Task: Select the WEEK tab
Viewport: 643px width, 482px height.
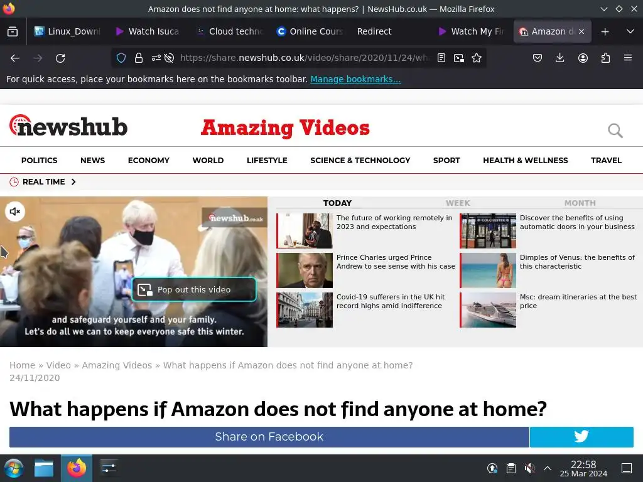Action: coord(458,203)
